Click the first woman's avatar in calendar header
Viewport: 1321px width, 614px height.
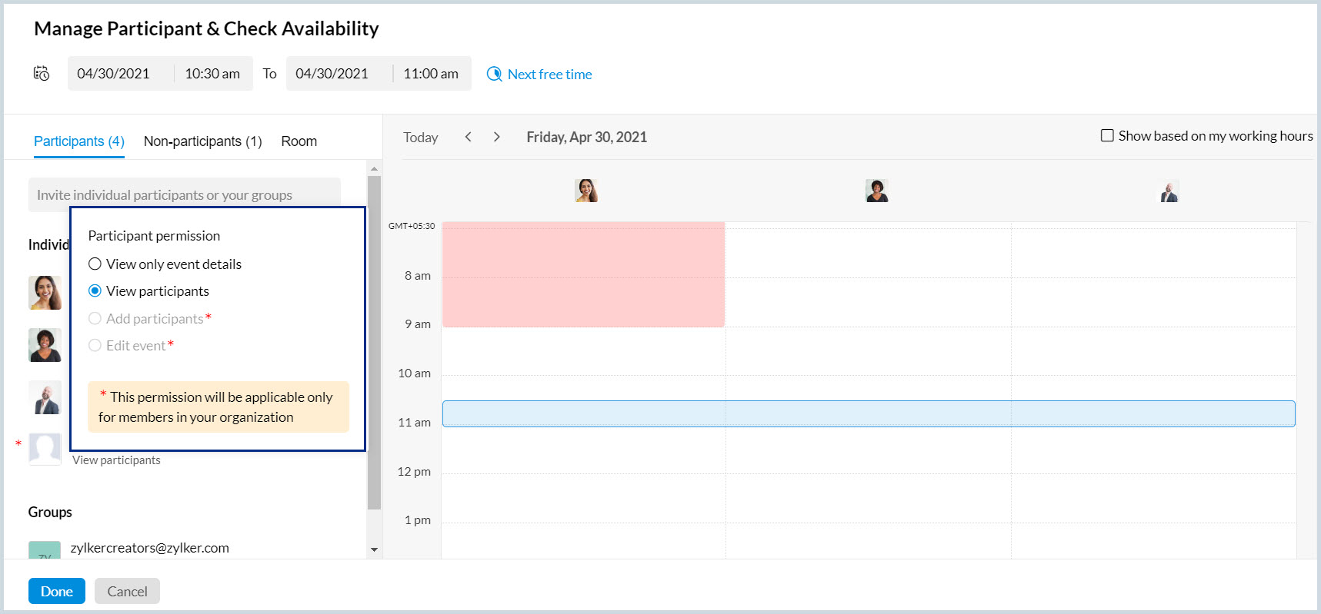click(586, 191)
